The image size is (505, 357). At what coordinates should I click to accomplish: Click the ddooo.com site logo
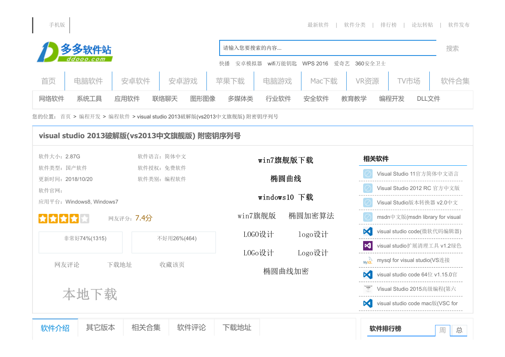click(x=74, y=52)
